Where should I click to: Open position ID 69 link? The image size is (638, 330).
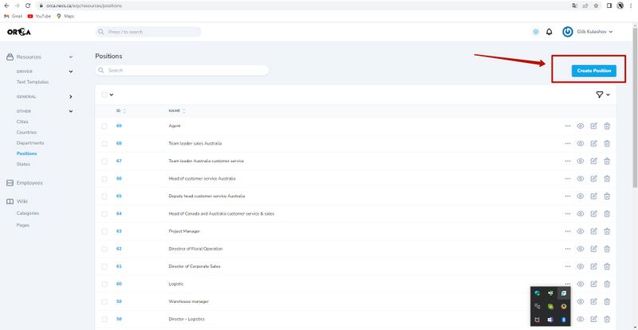[x=119, y=126]
